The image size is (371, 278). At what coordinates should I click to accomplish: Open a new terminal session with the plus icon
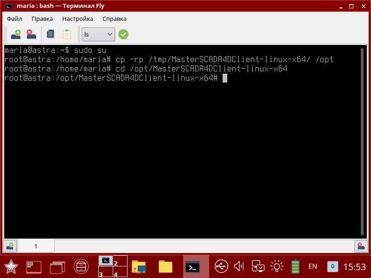click(x=15, y=34)
